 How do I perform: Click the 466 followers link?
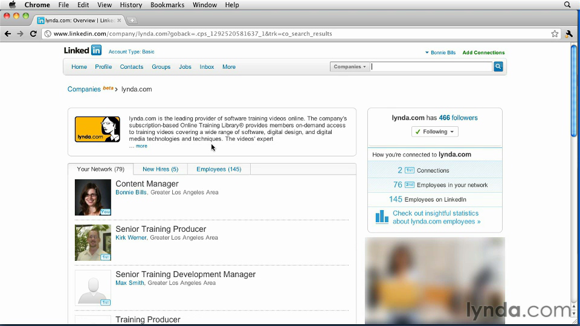pyautogui.click(x=459, y=118)
